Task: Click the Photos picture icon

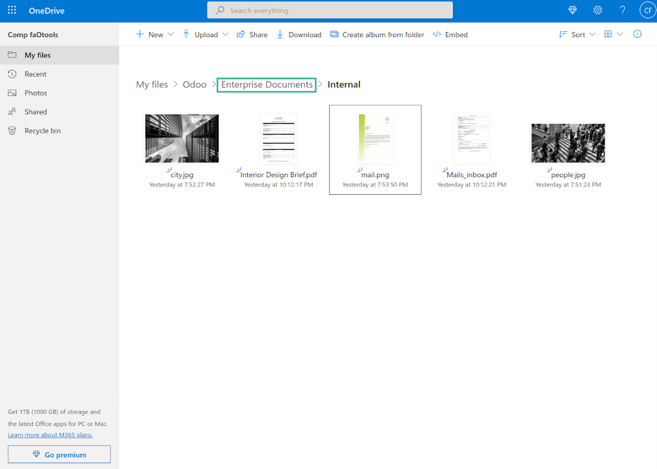Action: pos(12,93)
